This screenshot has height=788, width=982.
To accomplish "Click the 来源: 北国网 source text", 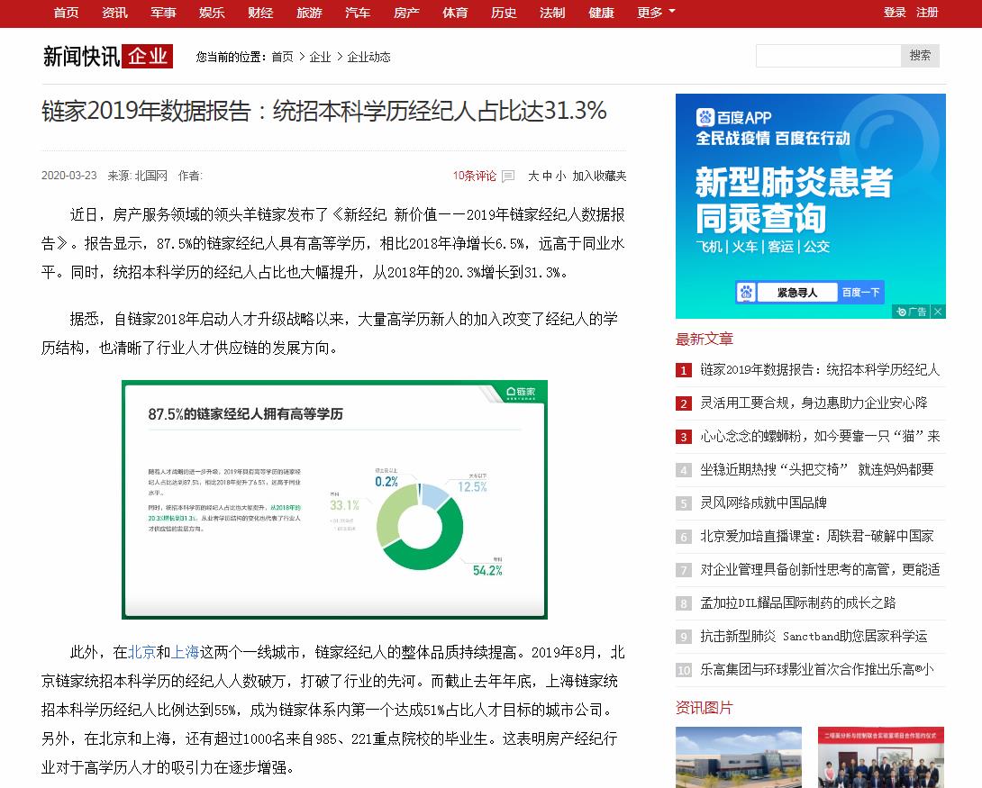I will (x=137, y=176).
